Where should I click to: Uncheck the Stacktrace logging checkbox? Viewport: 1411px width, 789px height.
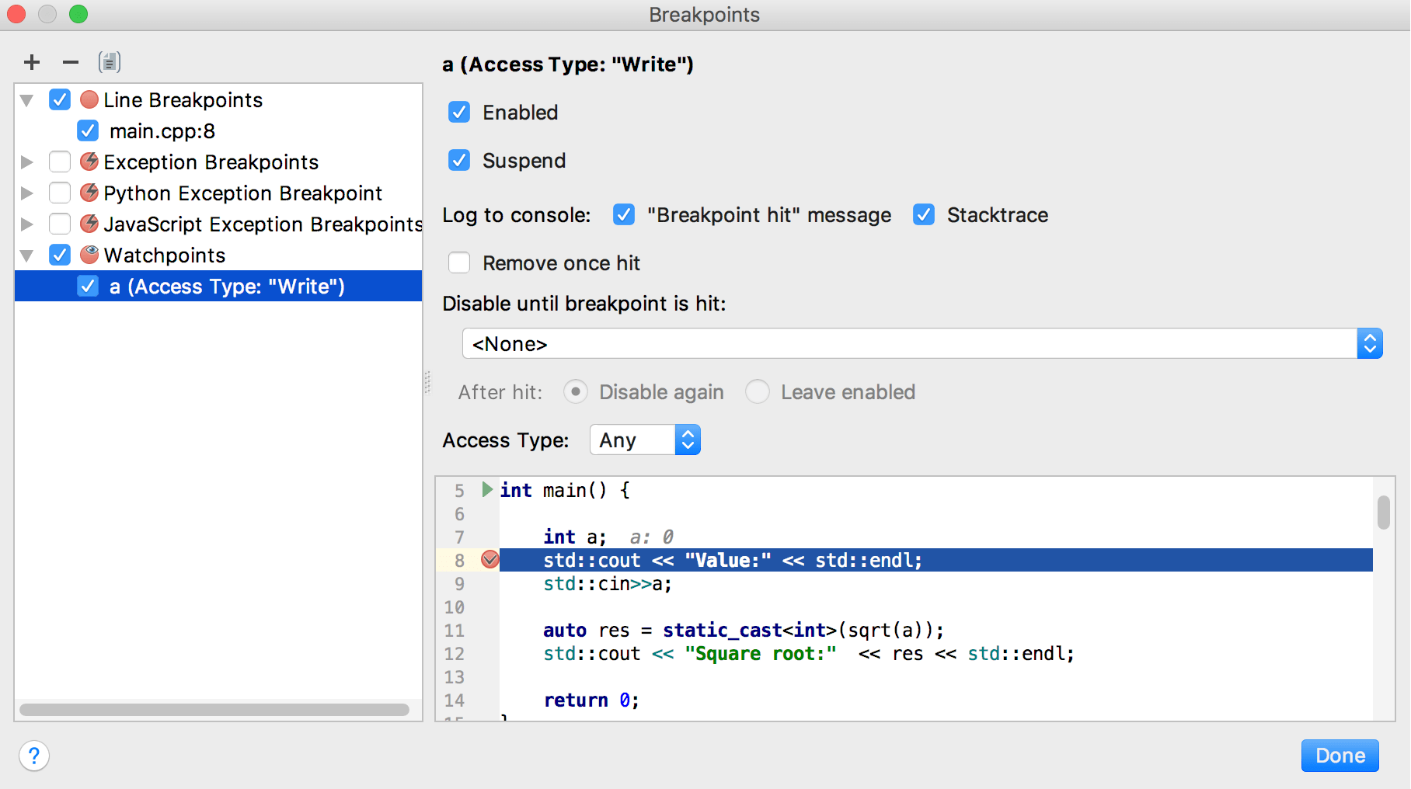tap(924, 215)
